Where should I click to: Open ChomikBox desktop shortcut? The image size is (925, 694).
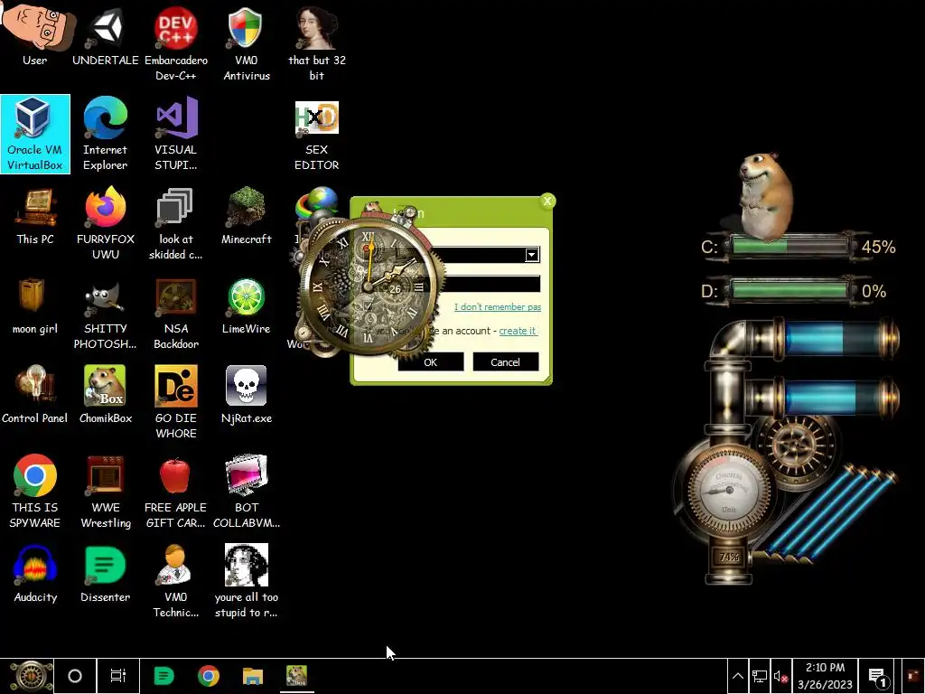click(x=106, y=394)
